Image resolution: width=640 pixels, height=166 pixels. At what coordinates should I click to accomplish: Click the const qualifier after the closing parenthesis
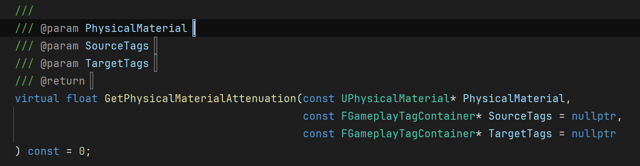click(x=43, y=151)
